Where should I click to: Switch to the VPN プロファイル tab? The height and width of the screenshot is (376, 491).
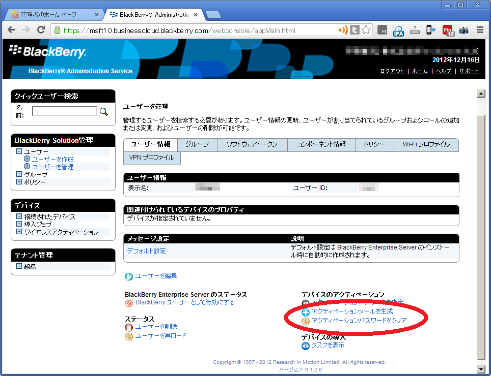pyautogui.click(x=152, y=158)
